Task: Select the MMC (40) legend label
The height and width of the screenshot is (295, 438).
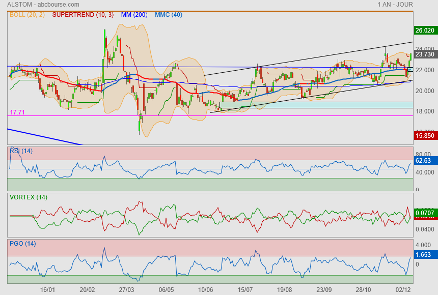Action: click(168, 15)
